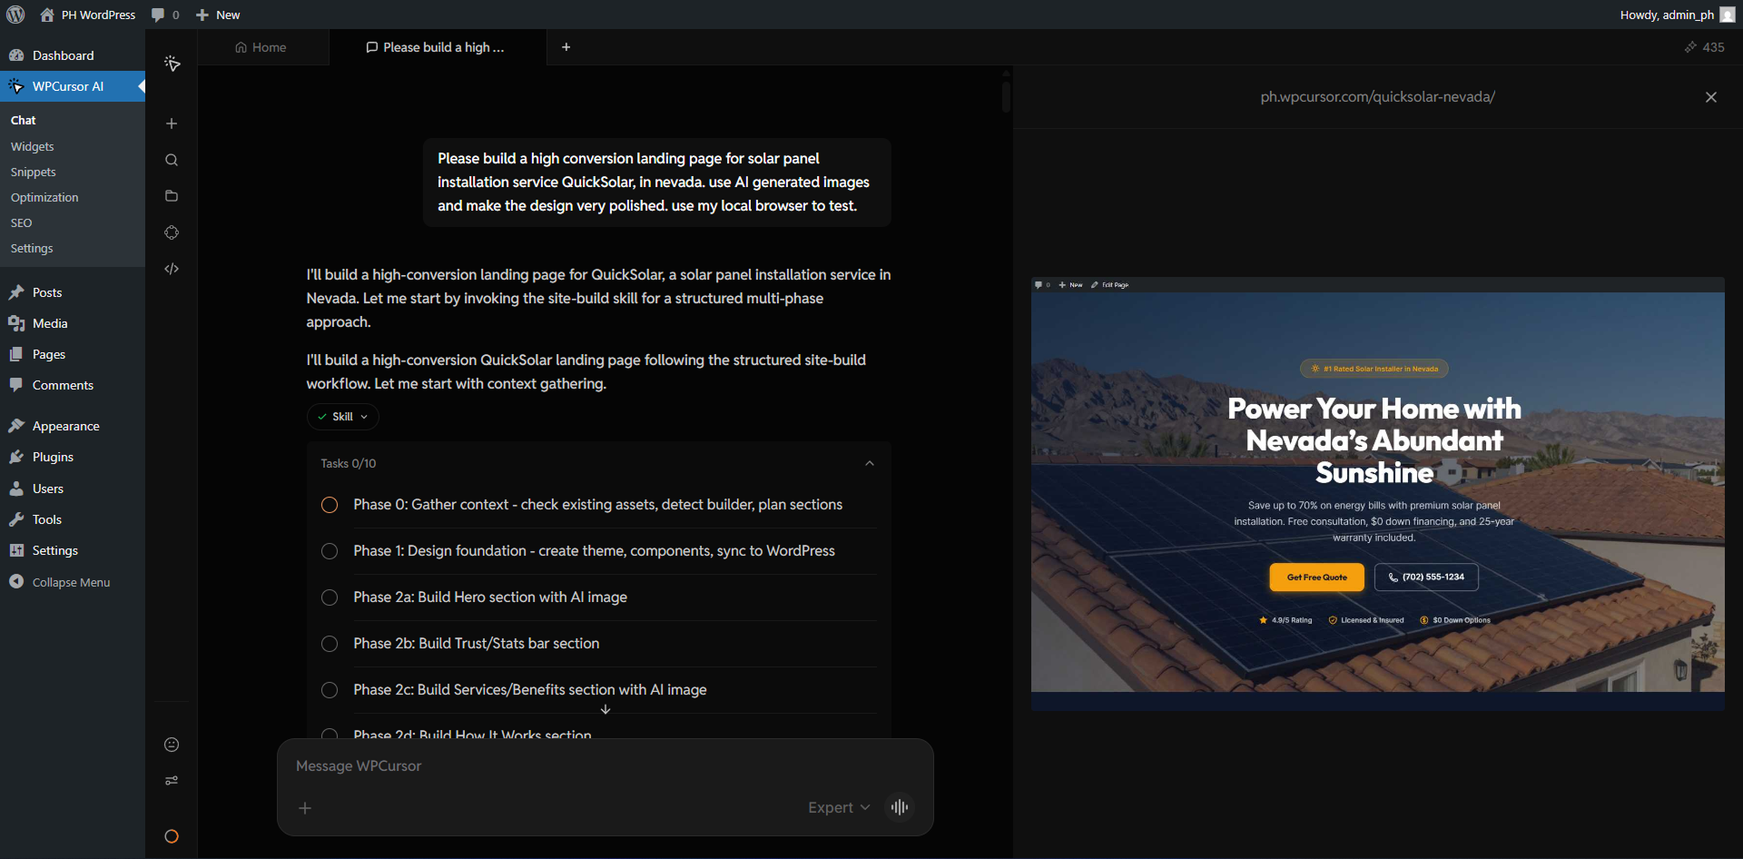Viewport: 1743px width, 859px height.
Task: Start a new chat with the plus icon
Action: pyautogui.click(x=172, y=123)
